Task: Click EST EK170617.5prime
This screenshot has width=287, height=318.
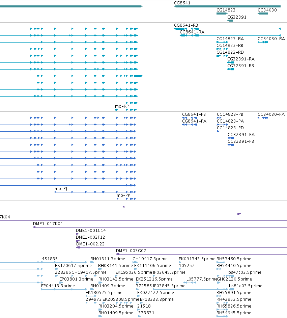Action: click(73, 266)
